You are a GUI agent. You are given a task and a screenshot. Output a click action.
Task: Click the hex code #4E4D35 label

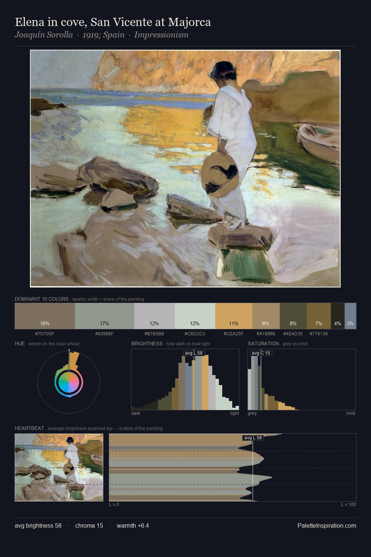[x=293, y=334]
